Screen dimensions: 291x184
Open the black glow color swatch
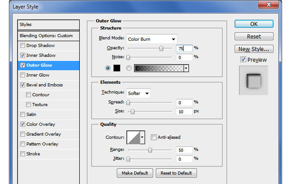tap(117, 68)
